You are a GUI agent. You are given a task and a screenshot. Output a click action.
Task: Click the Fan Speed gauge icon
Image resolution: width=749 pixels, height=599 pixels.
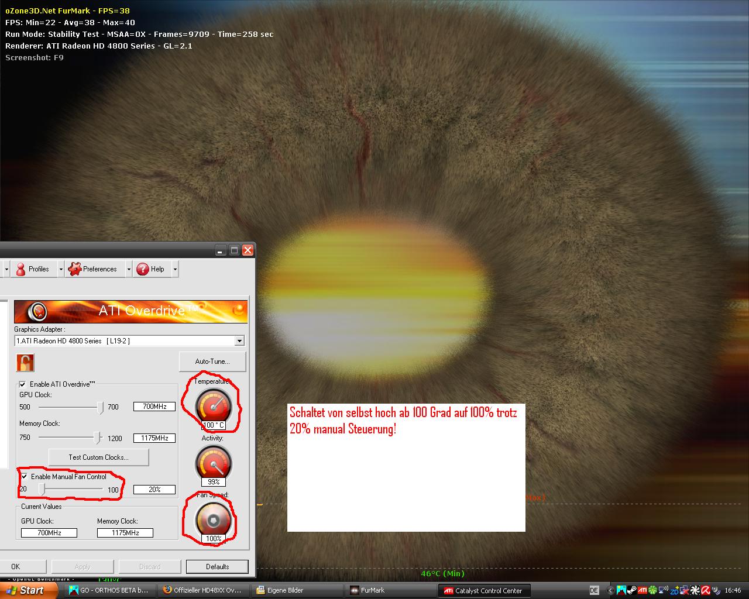[x=214, y=519]
